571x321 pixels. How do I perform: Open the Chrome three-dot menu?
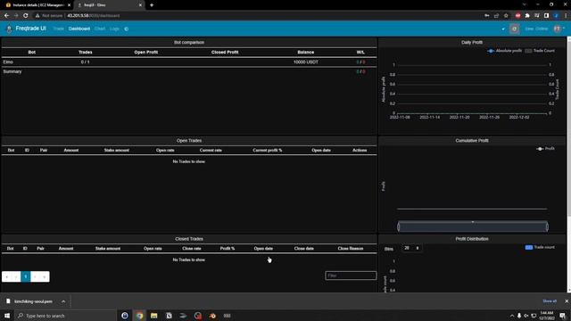(x=566, y=16)
